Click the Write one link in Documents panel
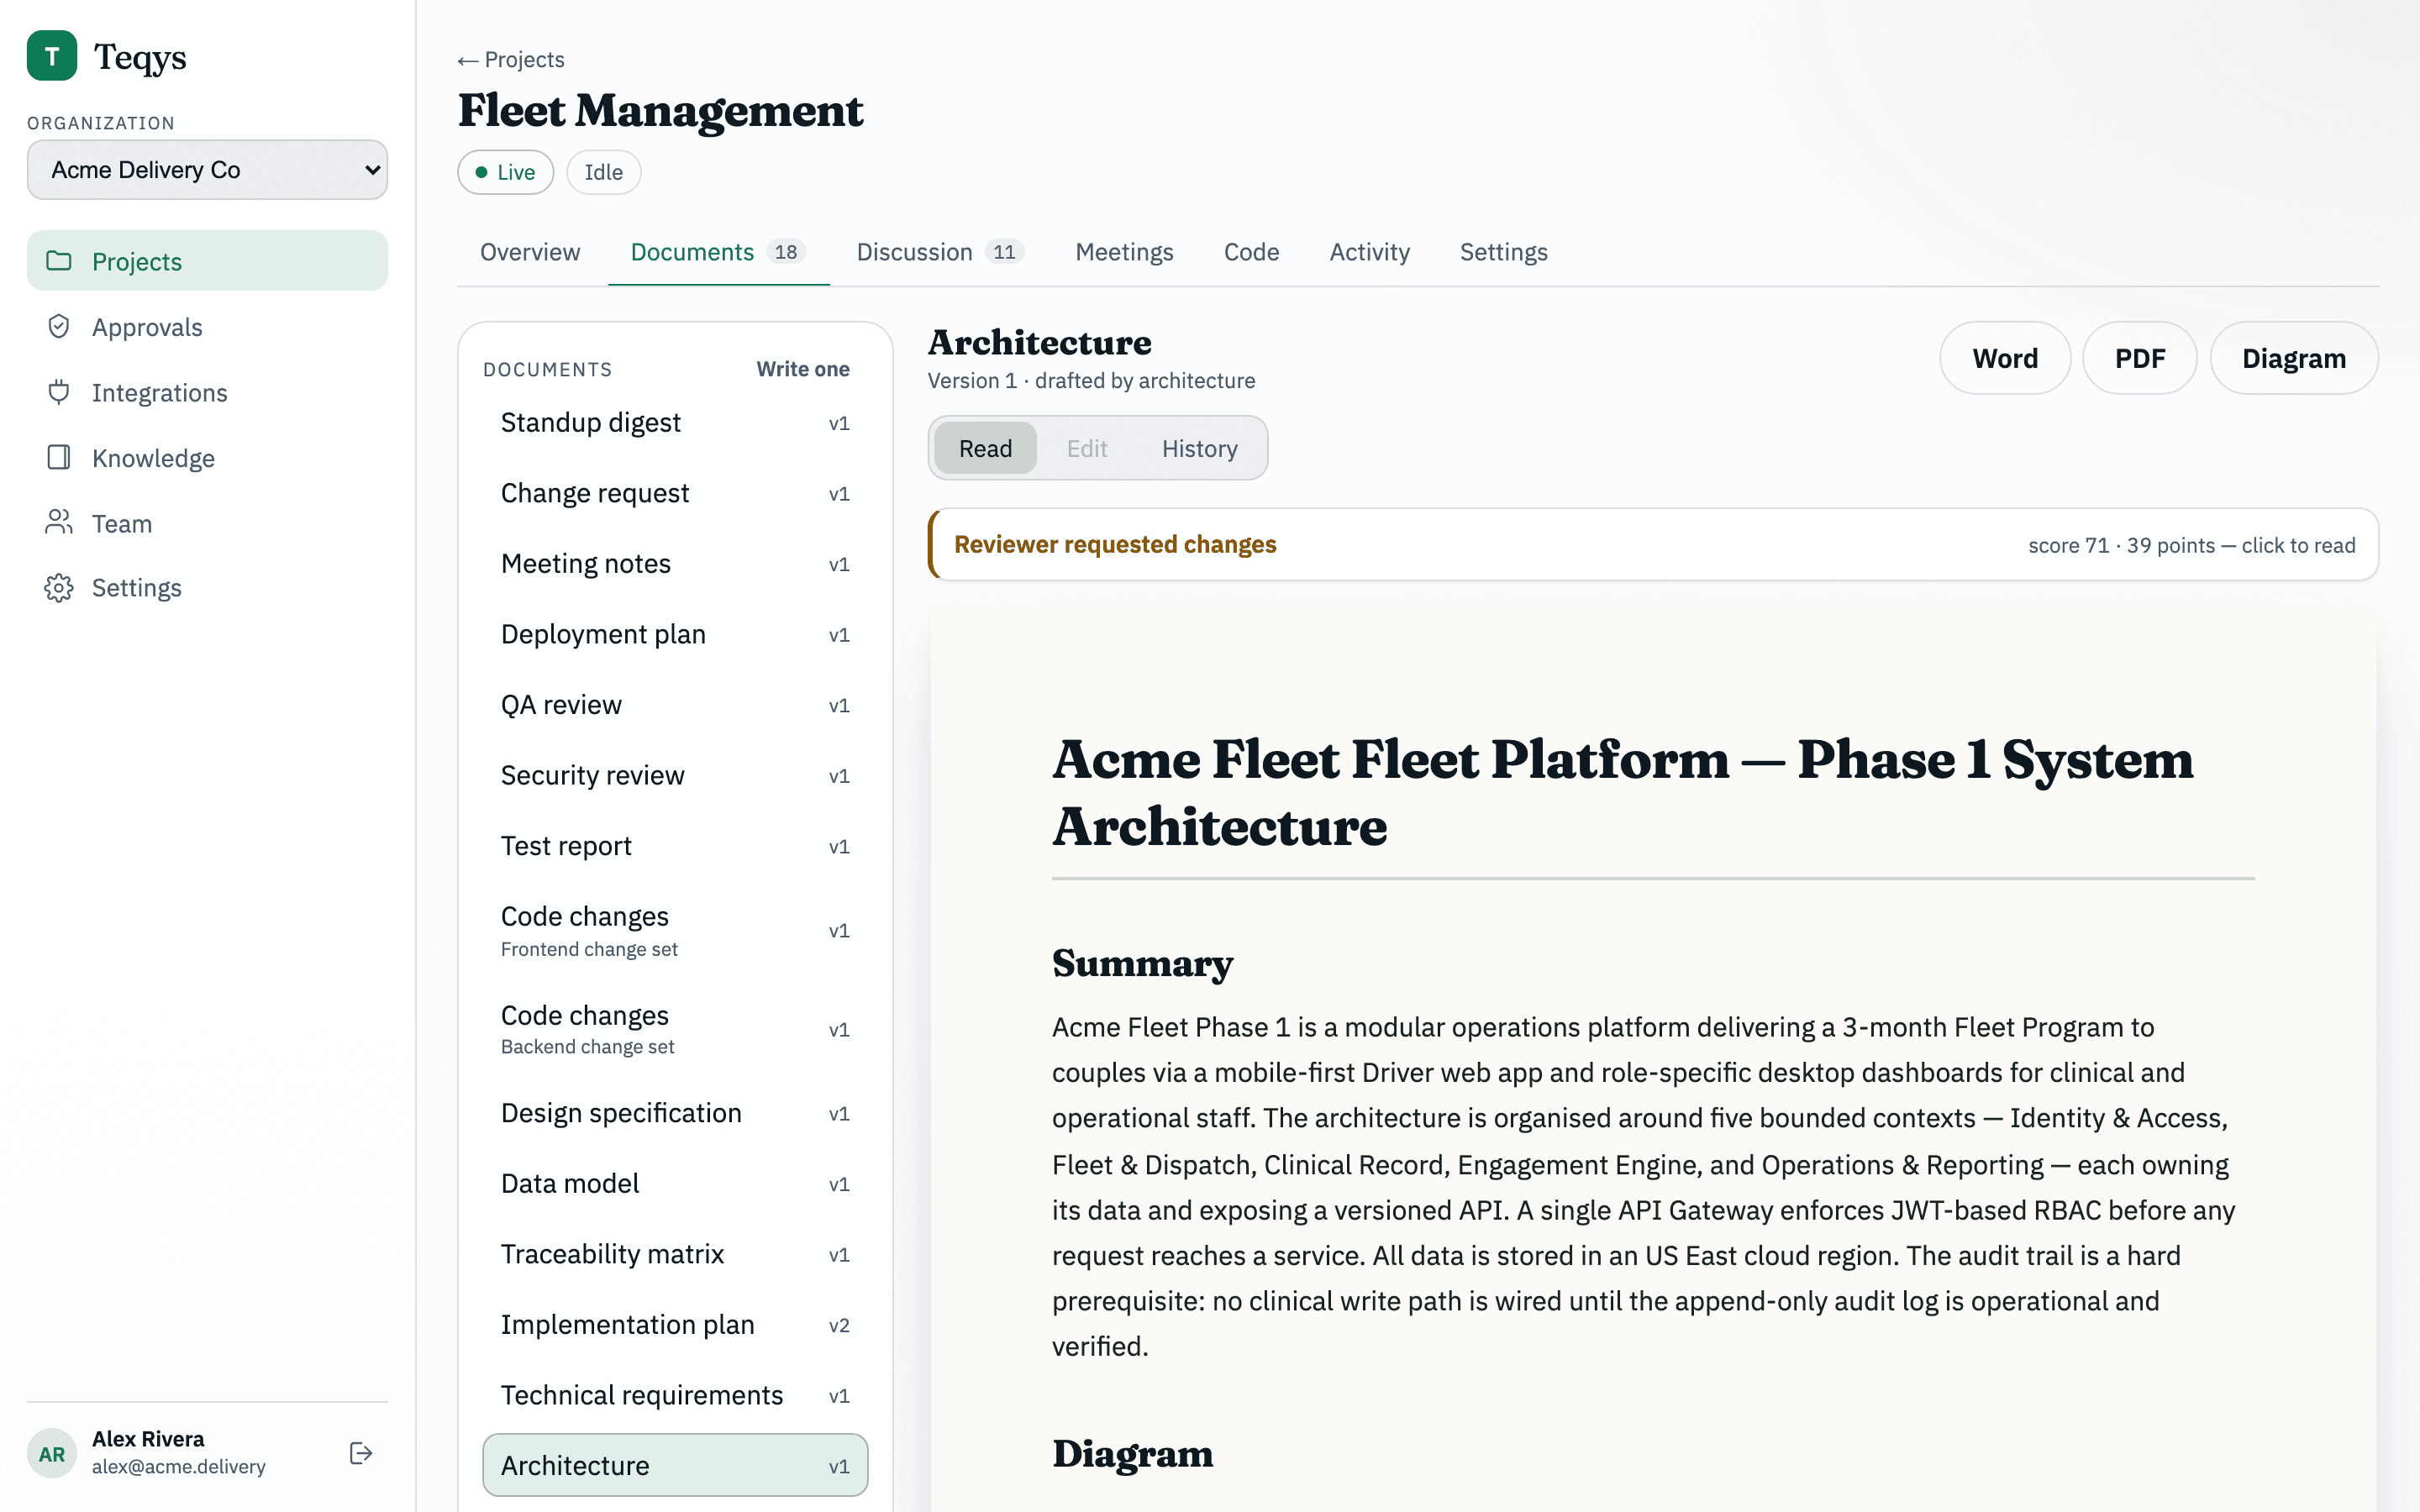The image size is (2420, 1512). pos(802,369)
